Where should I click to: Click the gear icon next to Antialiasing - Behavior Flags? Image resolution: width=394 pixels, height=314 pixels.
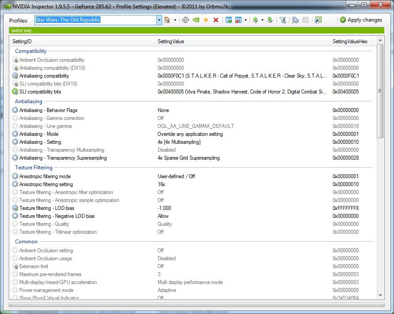(x=15, y=110)
